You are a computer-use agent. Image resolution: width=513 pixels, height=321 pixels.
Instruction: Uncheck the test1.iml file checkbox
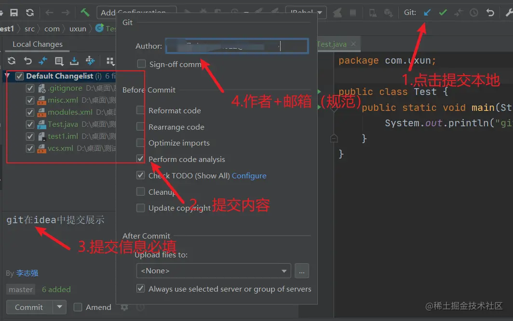30,136
